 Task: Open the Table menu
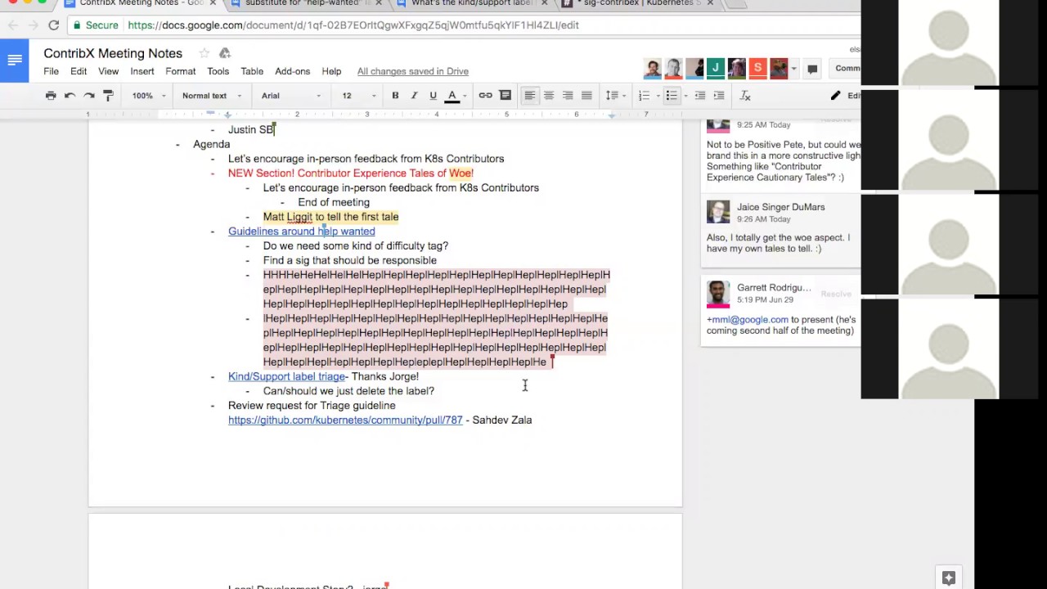point(252,71)
